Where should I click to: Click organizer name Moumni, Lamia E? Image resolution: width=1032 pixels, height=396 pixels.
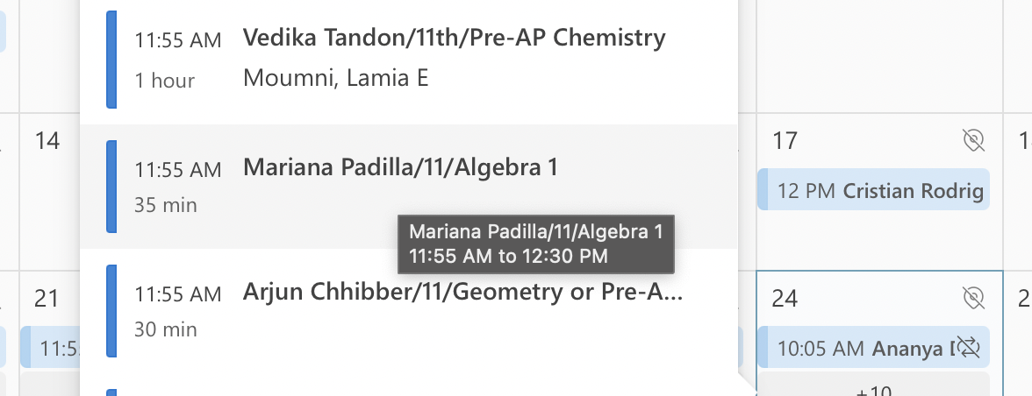(335, 78)
